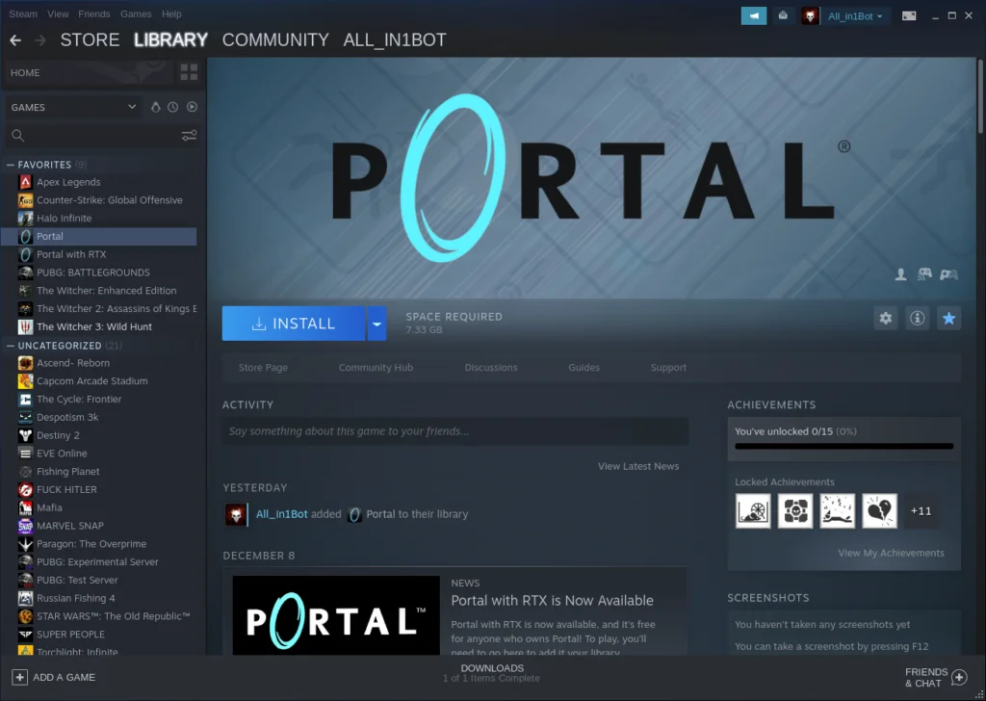Open advanced library filter sliders icon

pyautogui.click(x=189, y=136)
